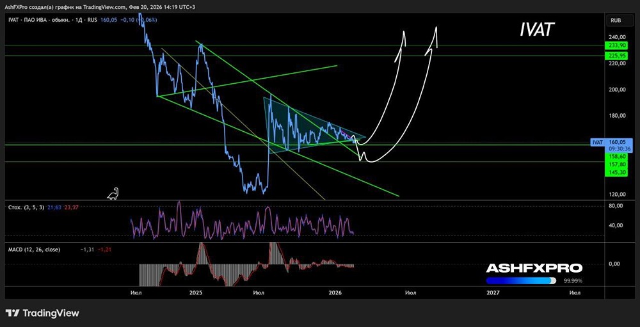Click the 80,00 stochastic scale value
The height and width of the screenshot is (327, 640).
[x=616, y=206]
